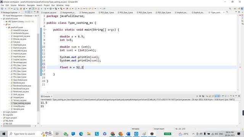Close the Console tab
Screen dimensions: 244x137
tap(52, 96)
